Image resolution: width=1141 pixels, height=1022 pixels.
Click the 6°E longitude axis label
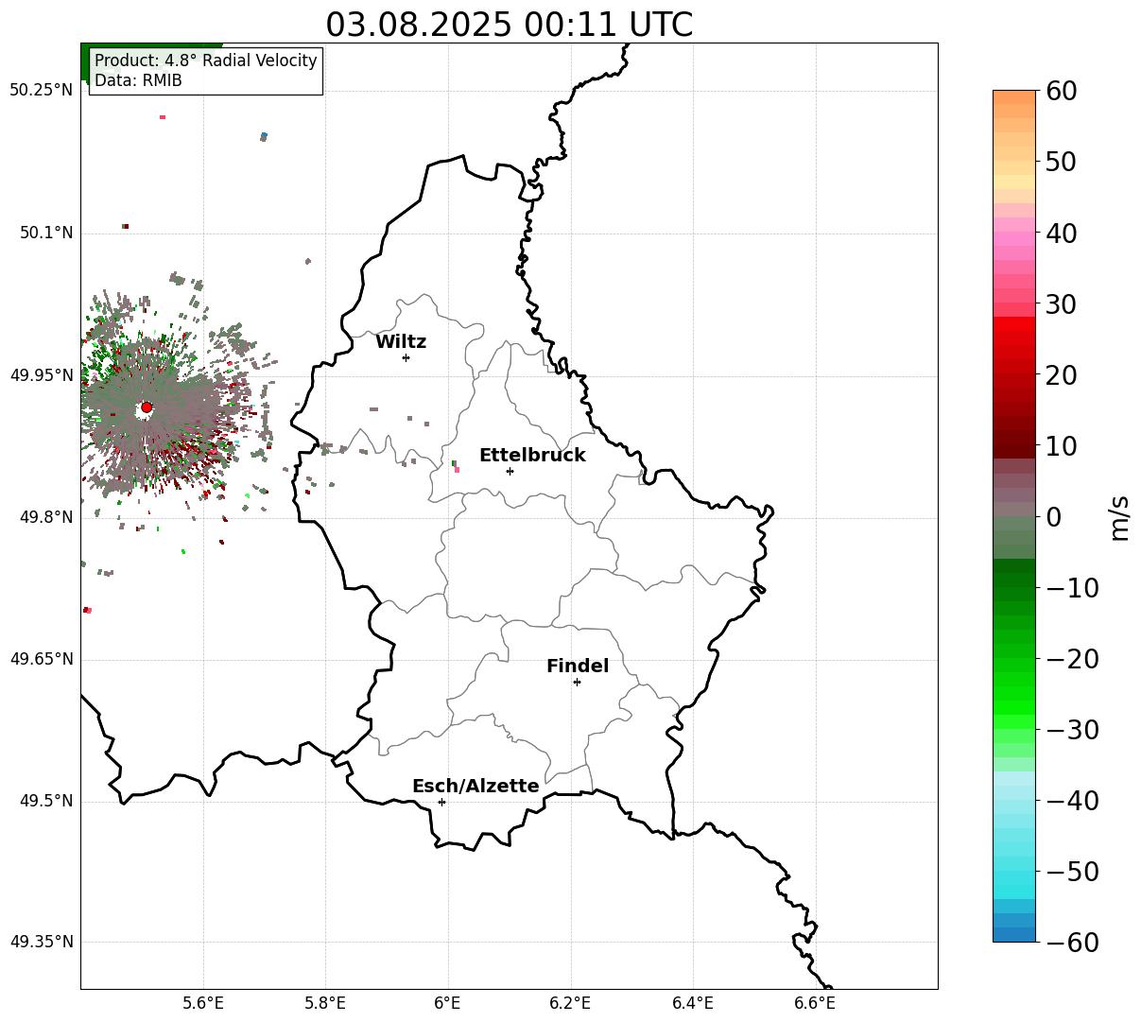(x=448, y=1002)
